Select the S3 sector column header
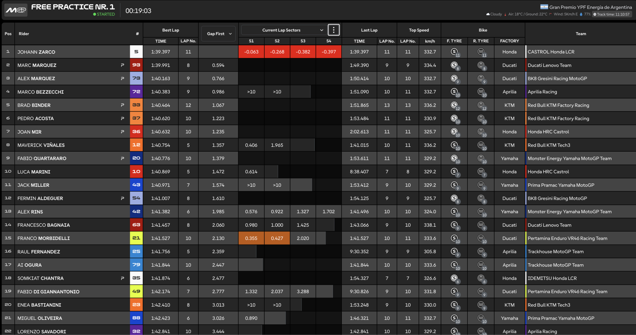Screen dimensions: 636x335 [x=303, y=41]
